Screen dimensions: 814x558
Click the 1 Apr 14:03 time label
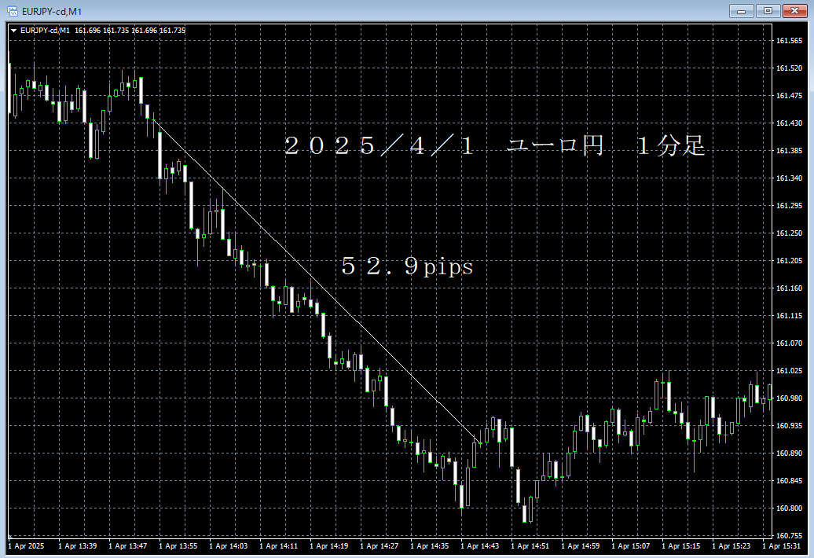coord(229,546)
